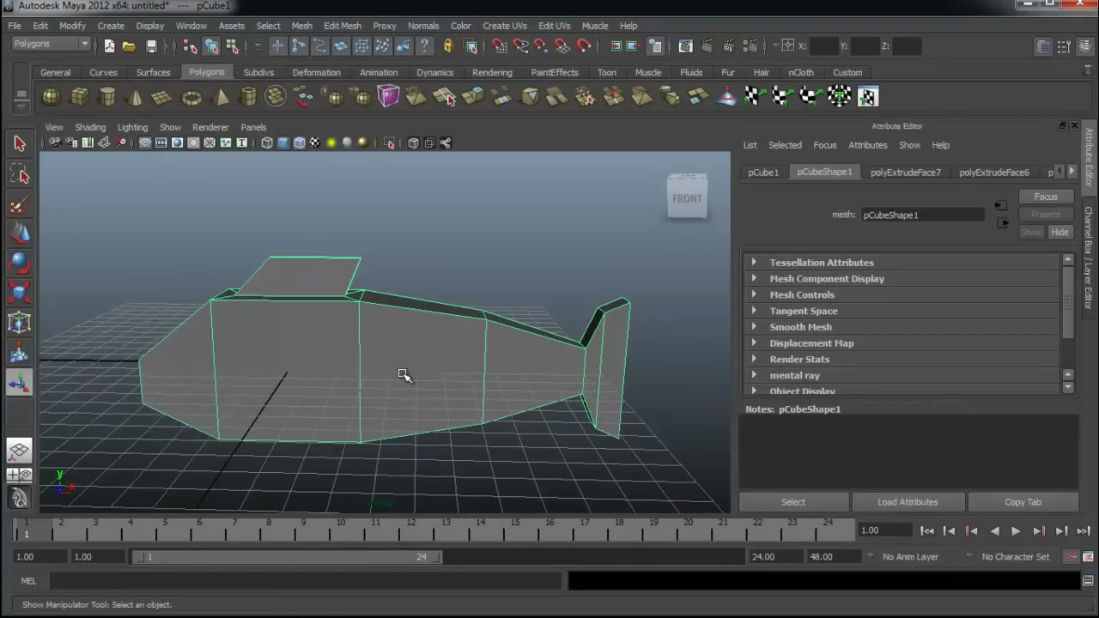This screenshot has height=618, width=1099.
Task: Toggle wireframe shading in the viewport
Action: 266,142
